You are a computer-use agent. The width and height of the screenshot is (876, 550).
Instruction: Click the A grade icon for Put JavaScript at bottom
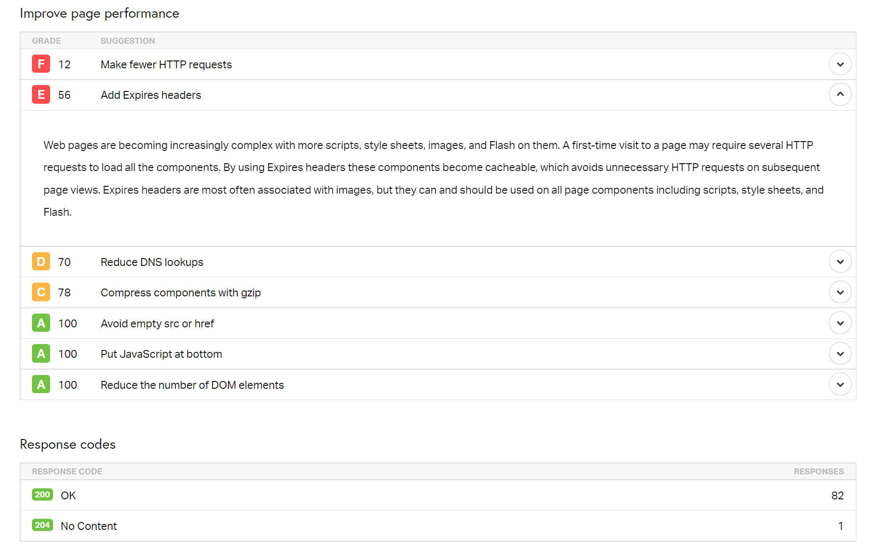41,353
